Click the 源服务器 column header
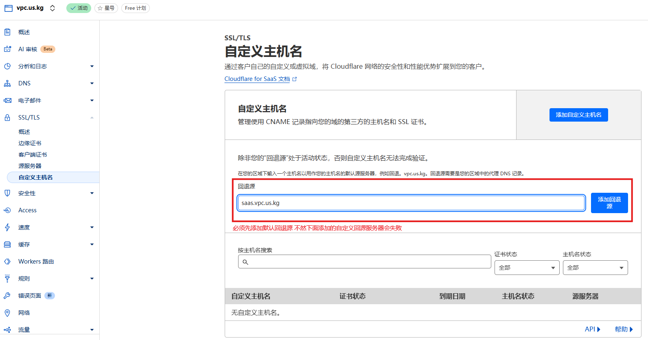The image size is (648, 340). click(x=585, y=296)
